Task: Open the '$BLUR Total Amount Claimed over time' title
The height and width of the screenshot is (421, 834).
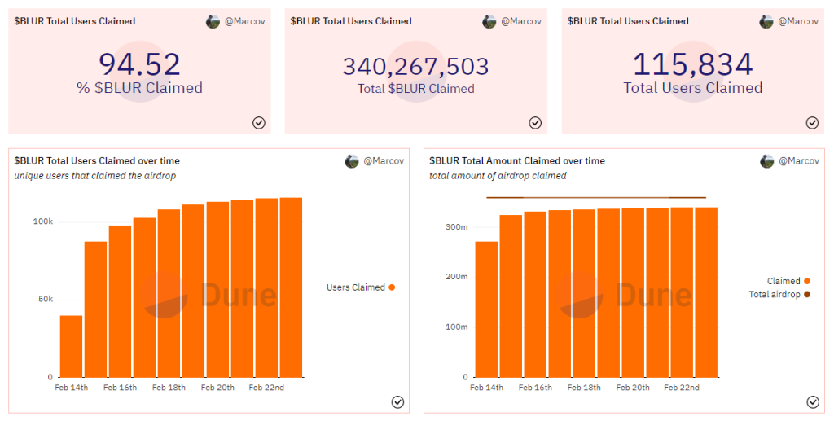Action: tap(517, 160)
